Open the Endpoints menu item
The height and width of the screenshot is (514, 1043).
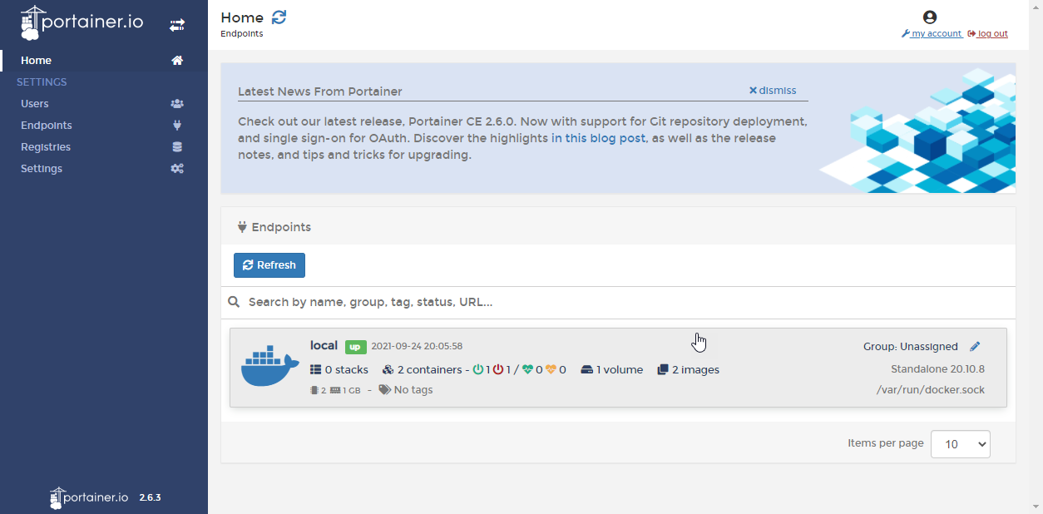[104, 126]
